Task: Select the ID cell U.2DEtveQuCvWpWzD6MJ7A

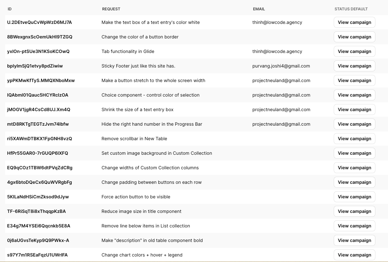Action: tap(39, 22)
